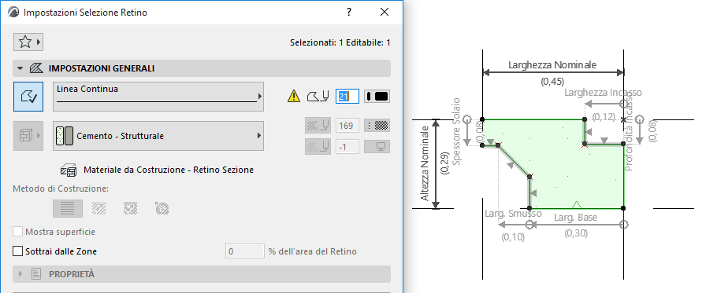
Task: Click the circle hotspot at Larghezza Incasso
Action: click(x=624, y=104)
